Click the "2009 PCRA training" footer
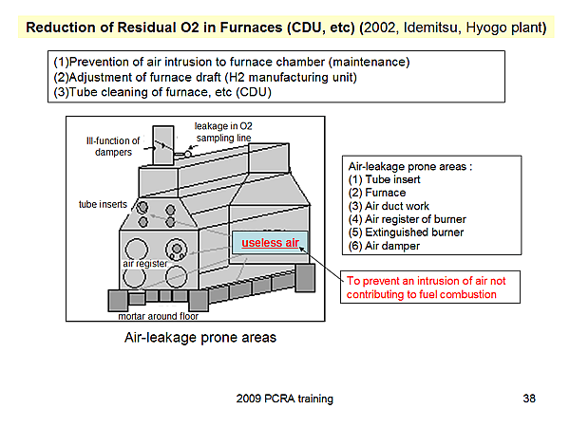Viewport: 570px width, 427px height. click(285, 399)
